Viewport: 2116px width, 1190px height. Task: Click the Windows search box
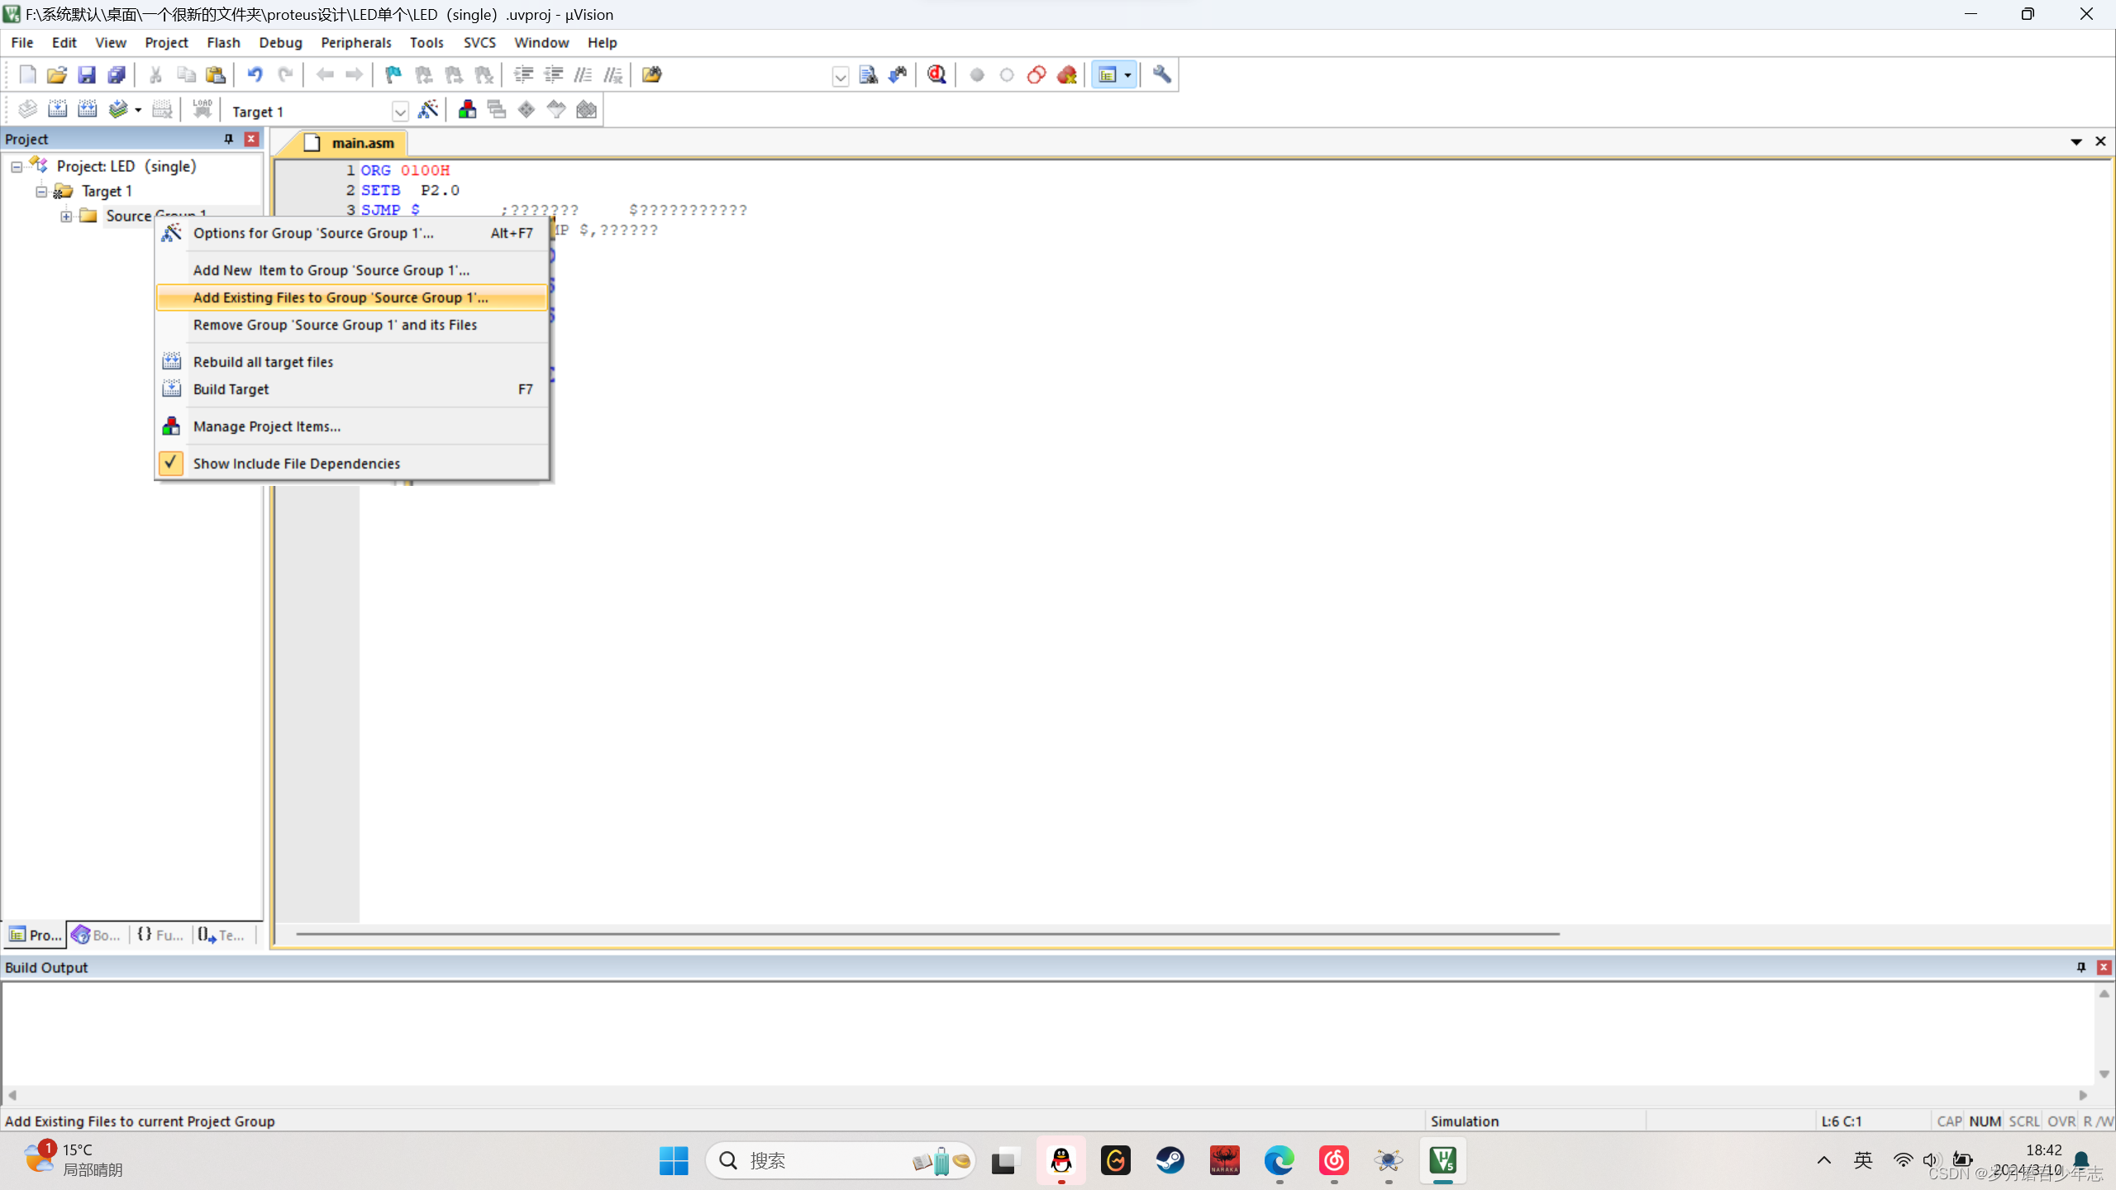[x=841, y=1160]
